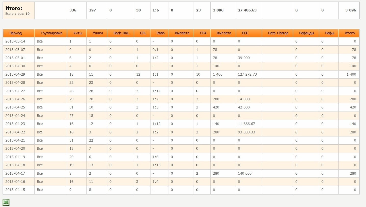Select the date 2013-04-27
Image resolution: width=366 pixels, height=207 pixels.
(15, 91)
